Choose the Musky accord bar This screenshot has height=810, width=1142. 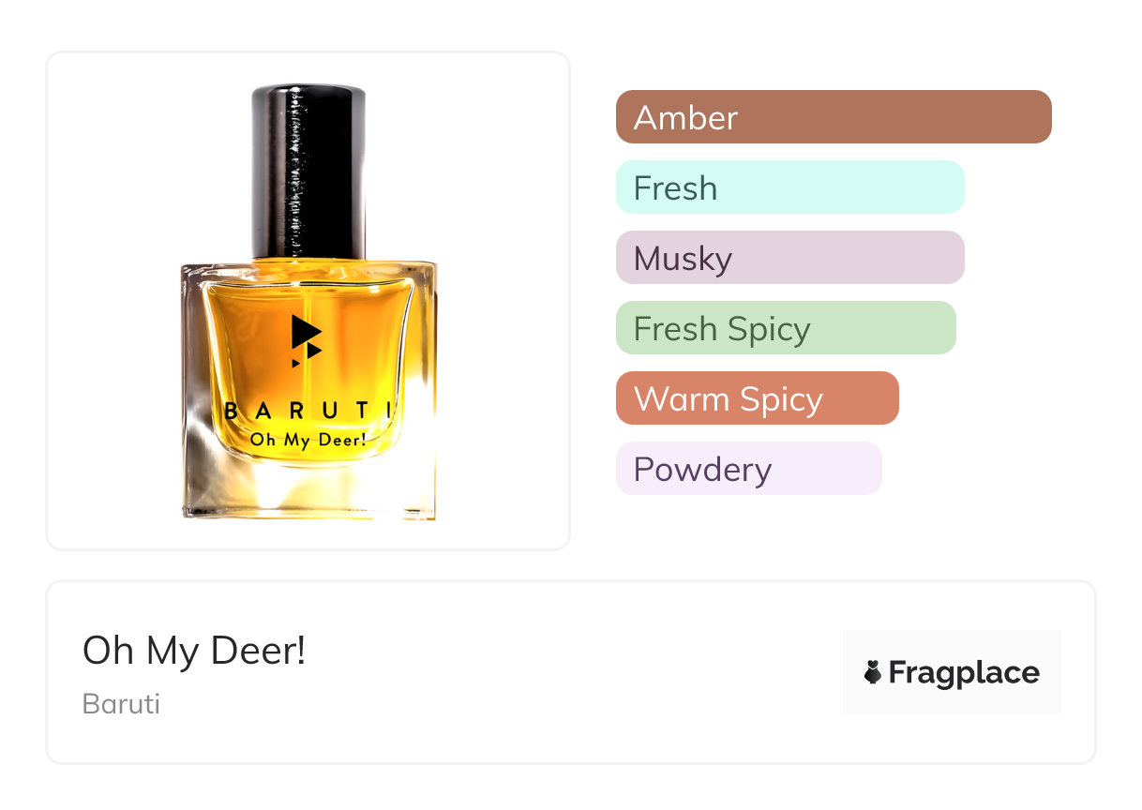point(789,258)
